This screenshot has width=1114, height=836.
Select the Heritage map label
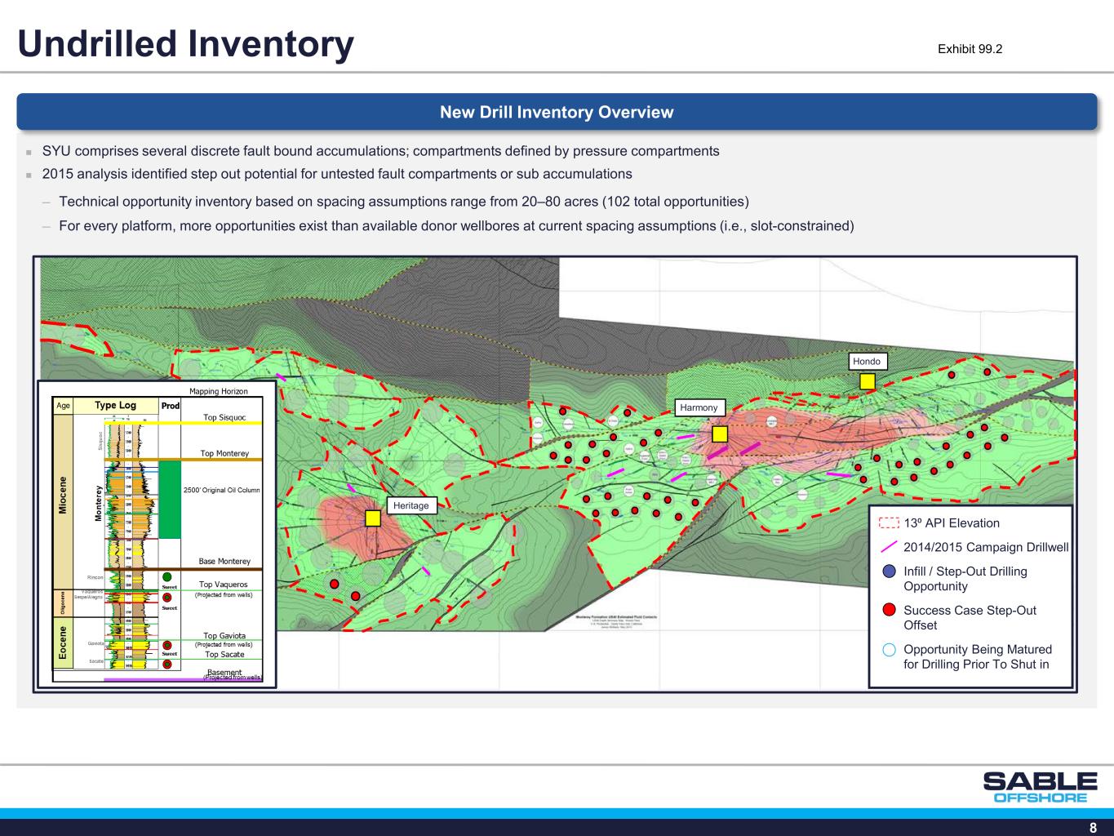pos(411,505)
